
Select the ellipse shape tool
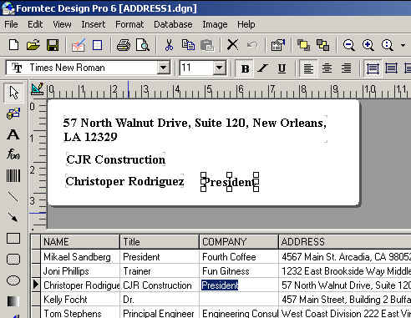pyautogui.click(x=13, y=280)
